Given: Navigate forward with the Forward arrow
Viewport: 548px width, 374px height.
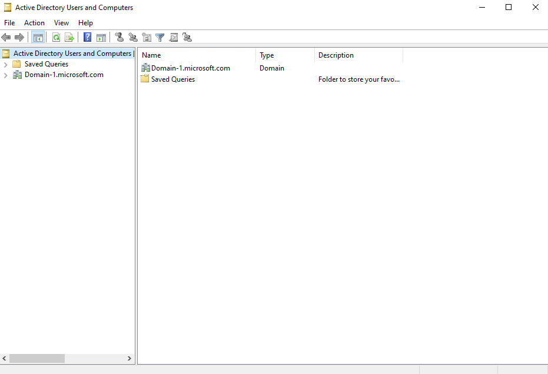Looking at the screenshot, I should (19, 37).
